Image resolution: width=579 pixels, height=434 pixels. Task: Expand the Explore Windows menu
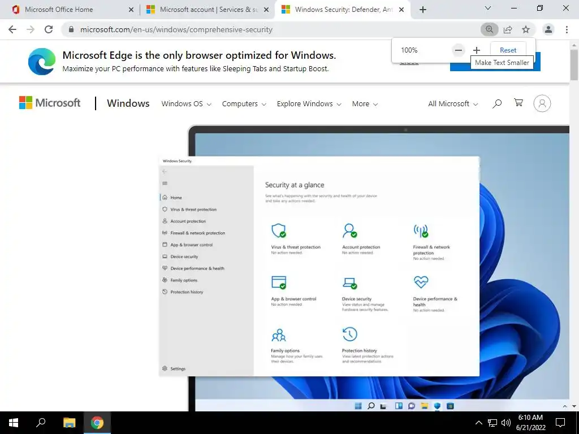tap(309, 104)
